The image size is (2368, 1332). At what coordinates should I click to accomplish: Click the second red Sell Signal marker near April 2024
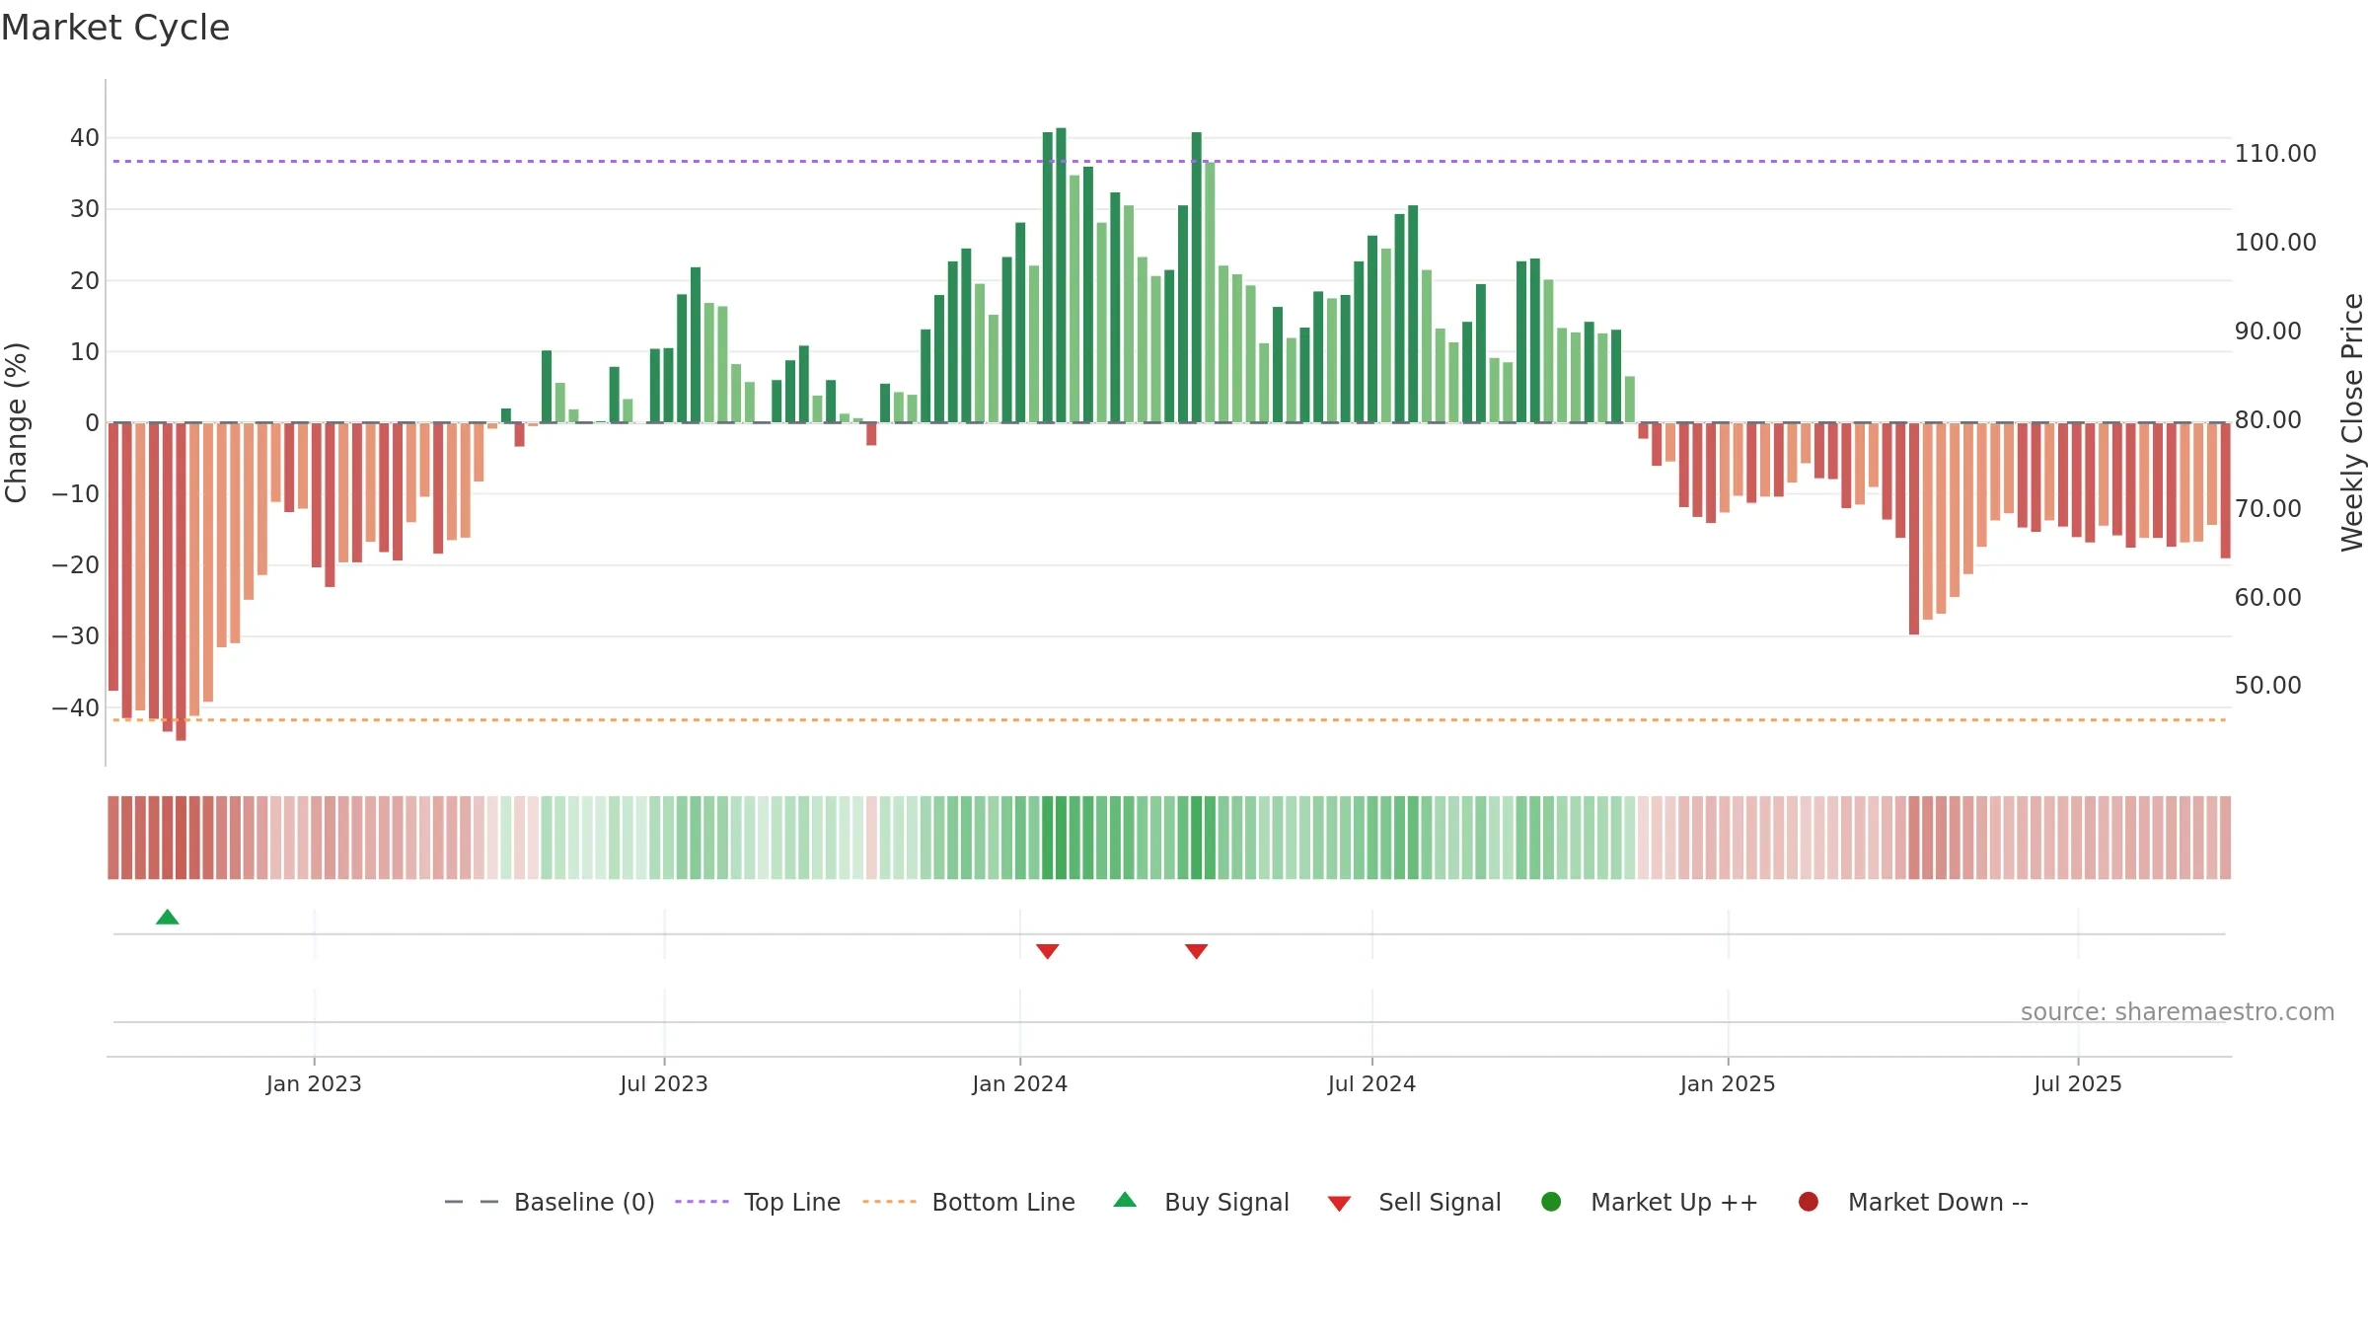[1197, 951]
